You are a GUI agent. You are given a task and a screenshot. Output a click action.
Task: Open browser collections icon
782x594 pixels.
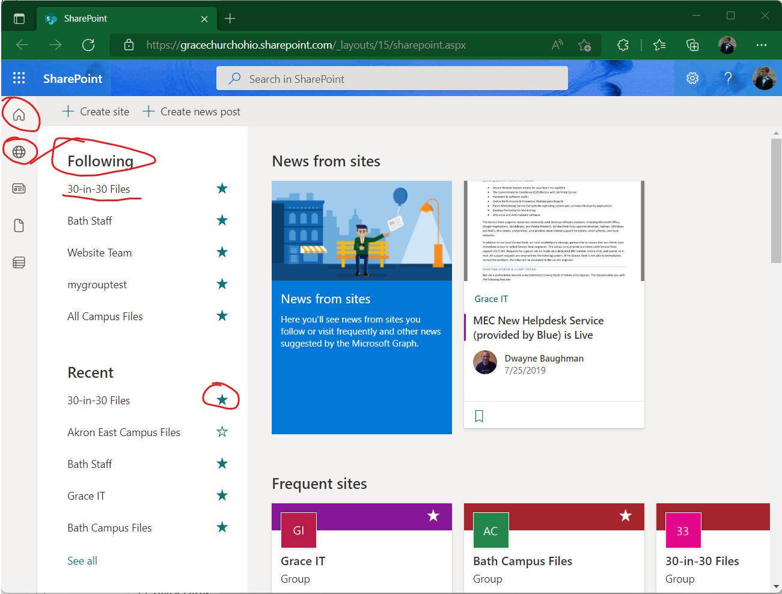[692, 45]
